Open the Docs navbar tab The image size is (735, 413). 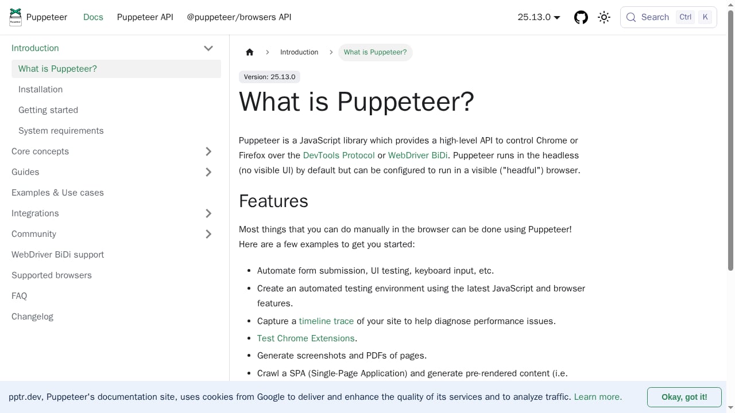[93, 17]
